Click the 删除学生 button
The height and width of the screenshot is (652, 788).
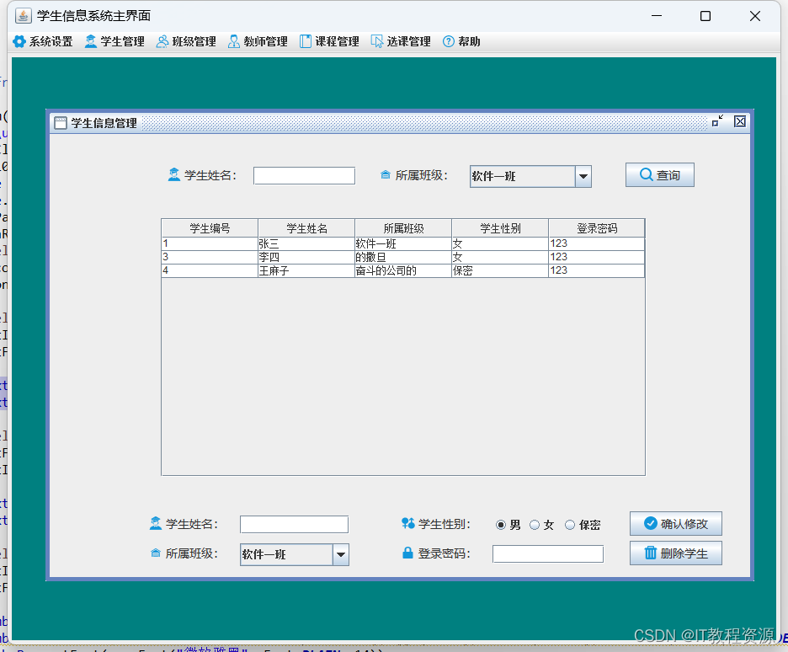tap(676, 553)
